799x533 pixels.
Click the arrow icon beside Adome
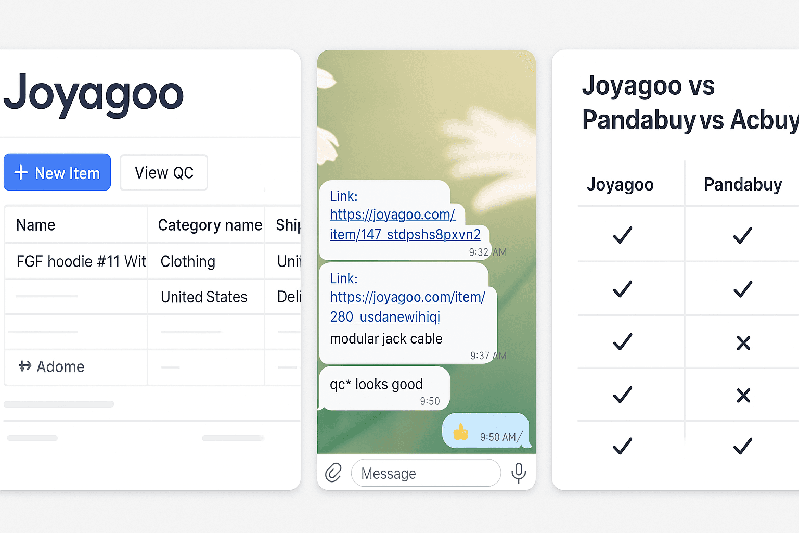(25, 366)
